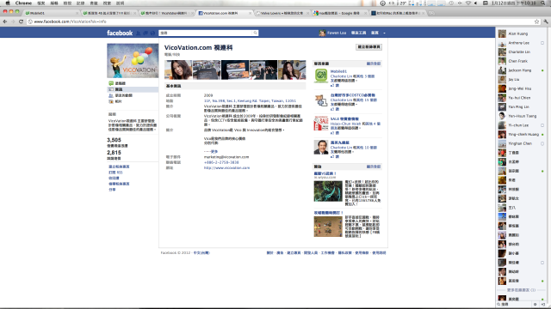
Task: Click the create page button near the title
Action: tap(368, 47)
